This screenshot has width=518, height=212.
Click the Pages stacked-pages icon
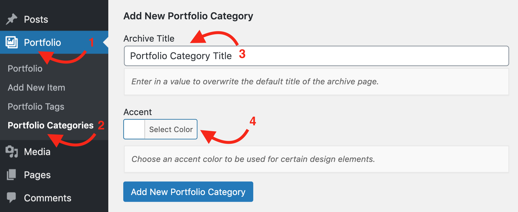(11, 175)
